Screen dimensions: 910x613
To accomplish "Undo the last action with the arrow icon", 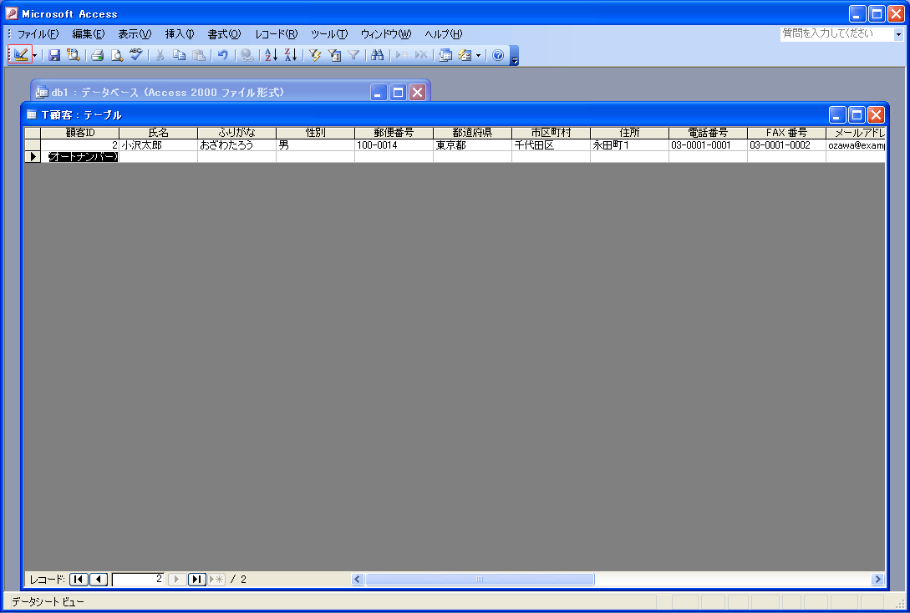I will [x=223, y=55].
